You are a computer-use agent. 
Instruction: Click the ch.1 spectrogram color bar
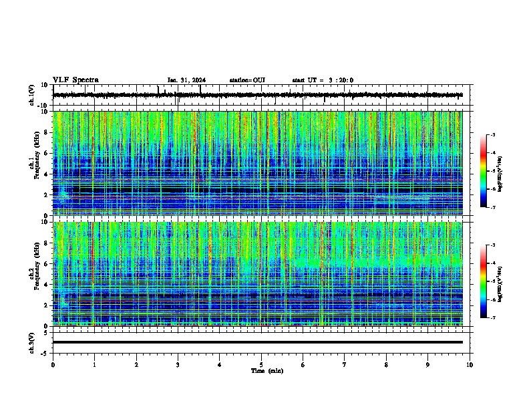pyautogui.click(x=484, y=171)
